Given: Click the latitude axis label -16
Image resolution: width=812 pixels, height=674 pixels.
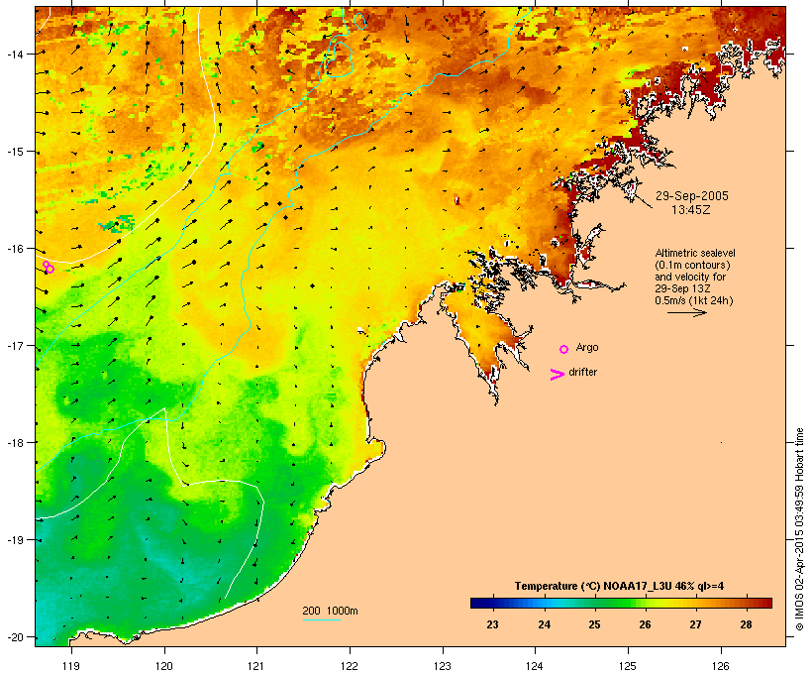Looking at the screenshot, I should (15, 249).
